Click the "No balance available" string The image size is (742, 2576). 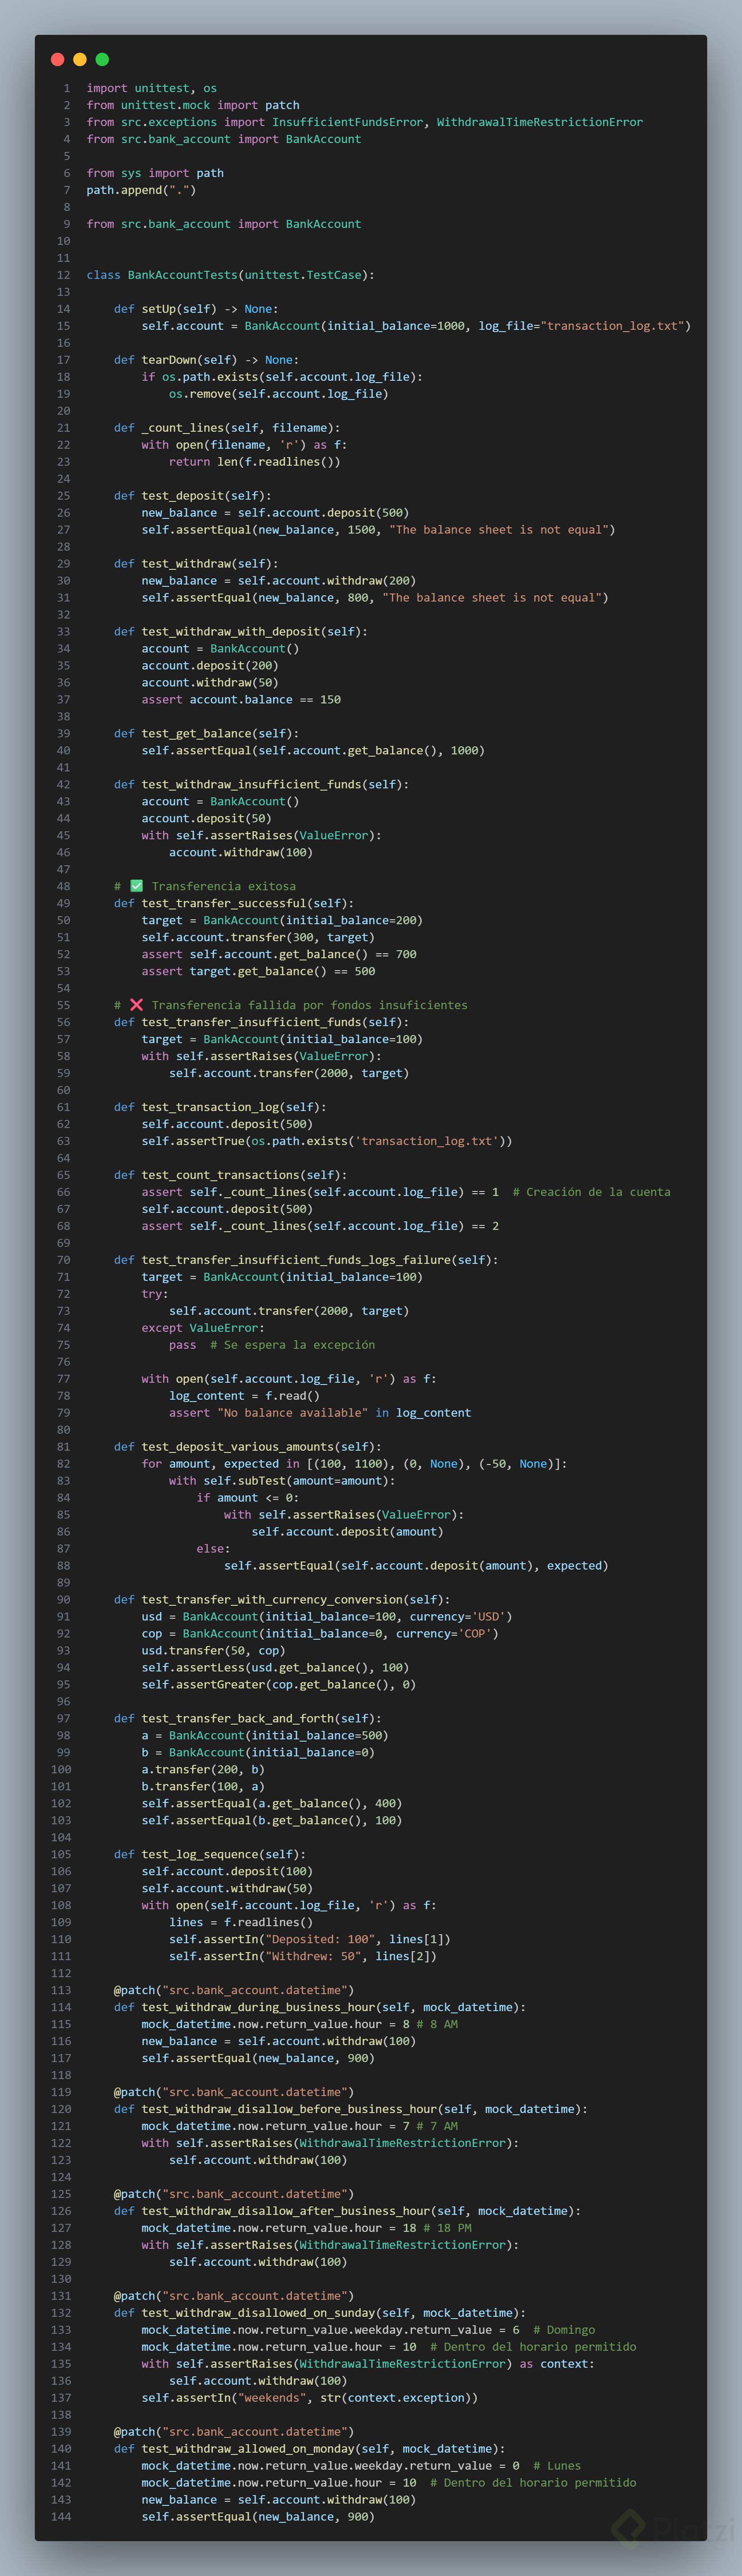pyautogui.click(x=292, y=1413)
